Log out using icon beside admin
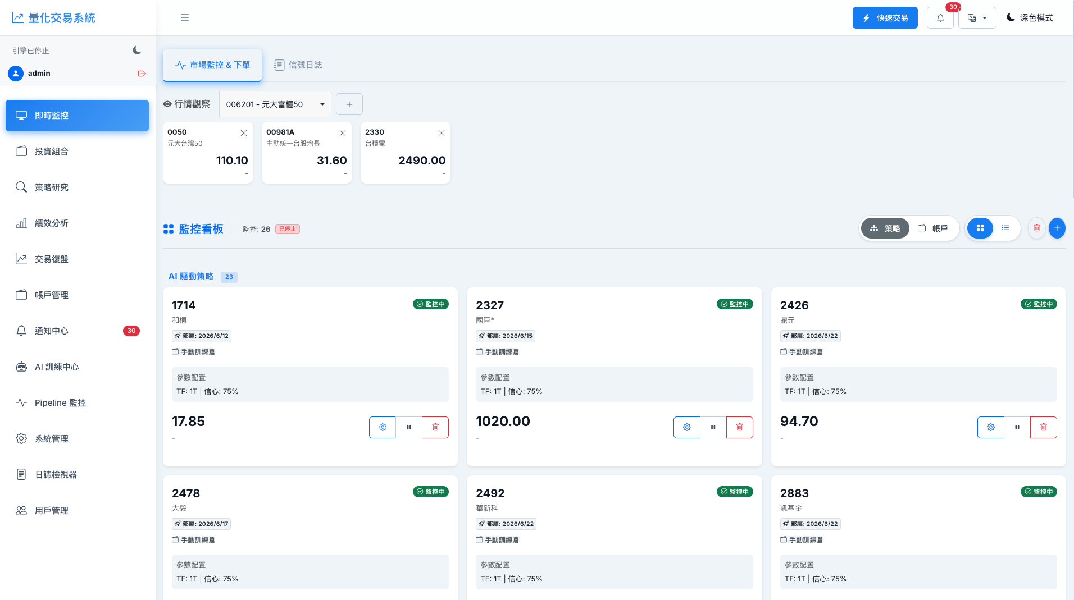 point(142,74)
